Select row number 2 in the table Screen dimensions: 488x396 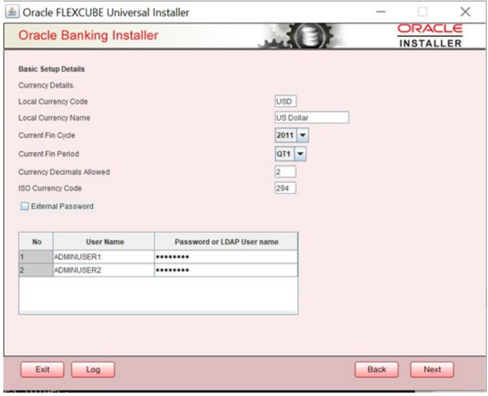coord(36,270)
